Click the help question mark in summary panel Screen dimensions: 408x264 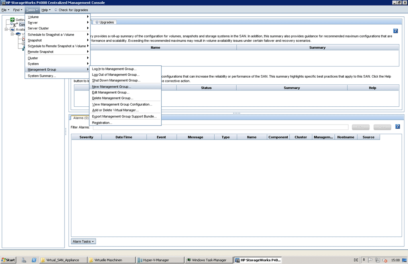click(x=395, y=31)
